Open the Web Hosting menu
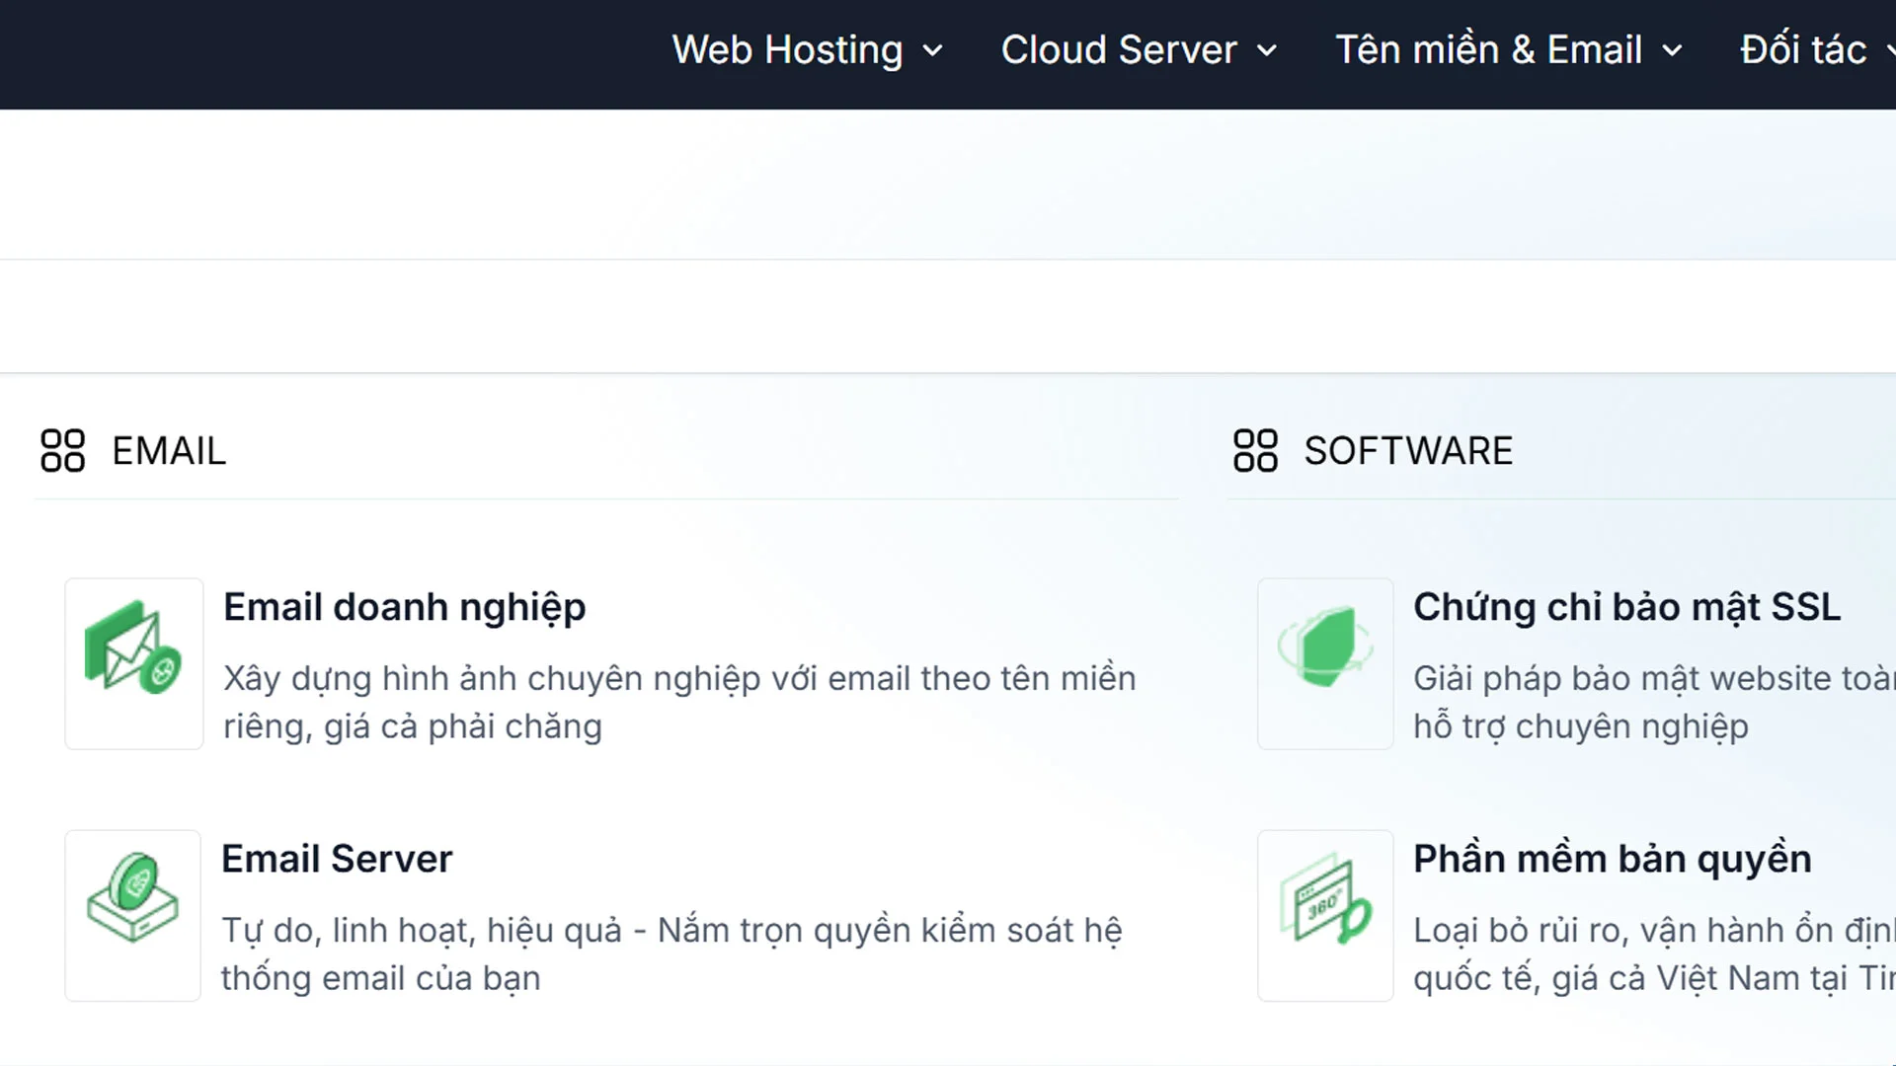This screenshot has height=1066, width=1896. (x=787, y=50)
